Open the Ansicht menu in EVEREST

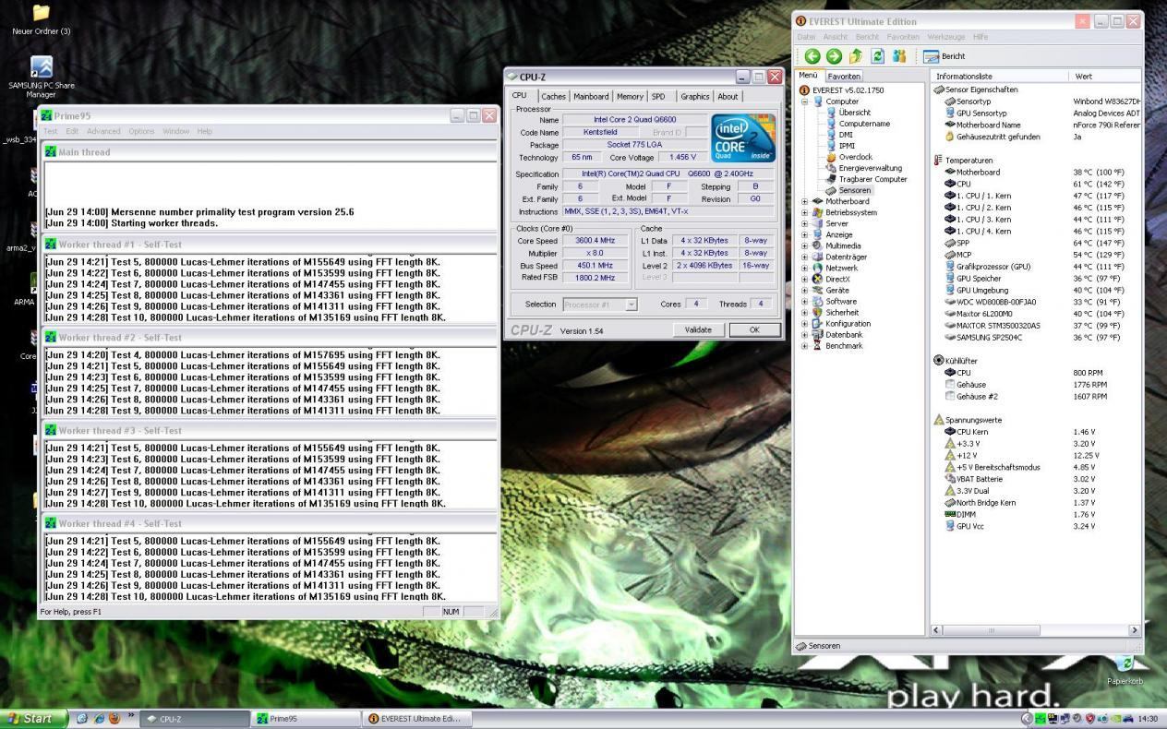click(835, 37)
